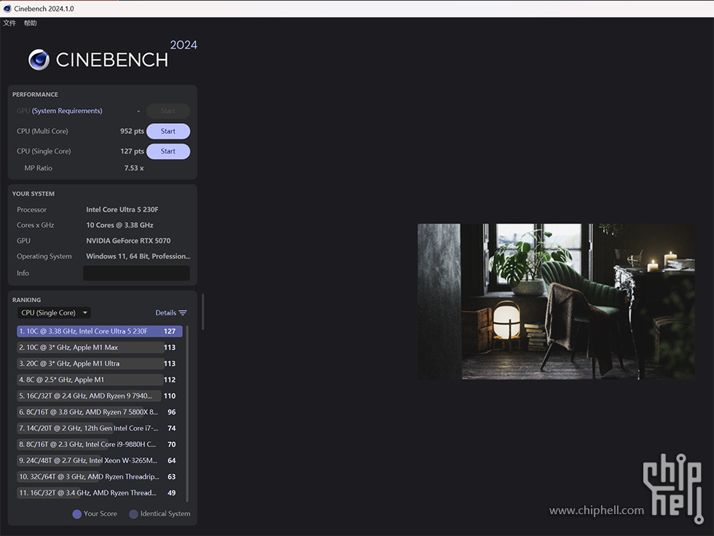Open the 文件 menu
Screen dimensions: 714x536
tap(9, 23)
